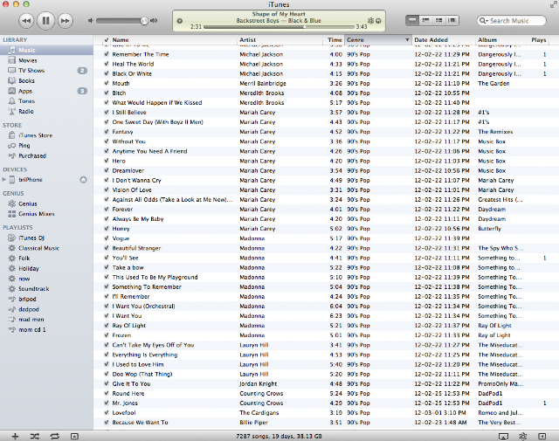Screen dimensions: 559x441
Task: Click the Genre sort arrow
Action: 407,40
